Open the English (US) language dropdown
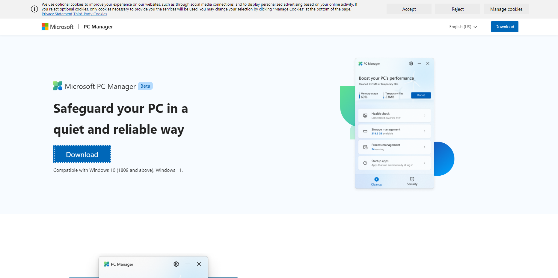This screenshot has width=558, height=278. [x=463, y=27]
